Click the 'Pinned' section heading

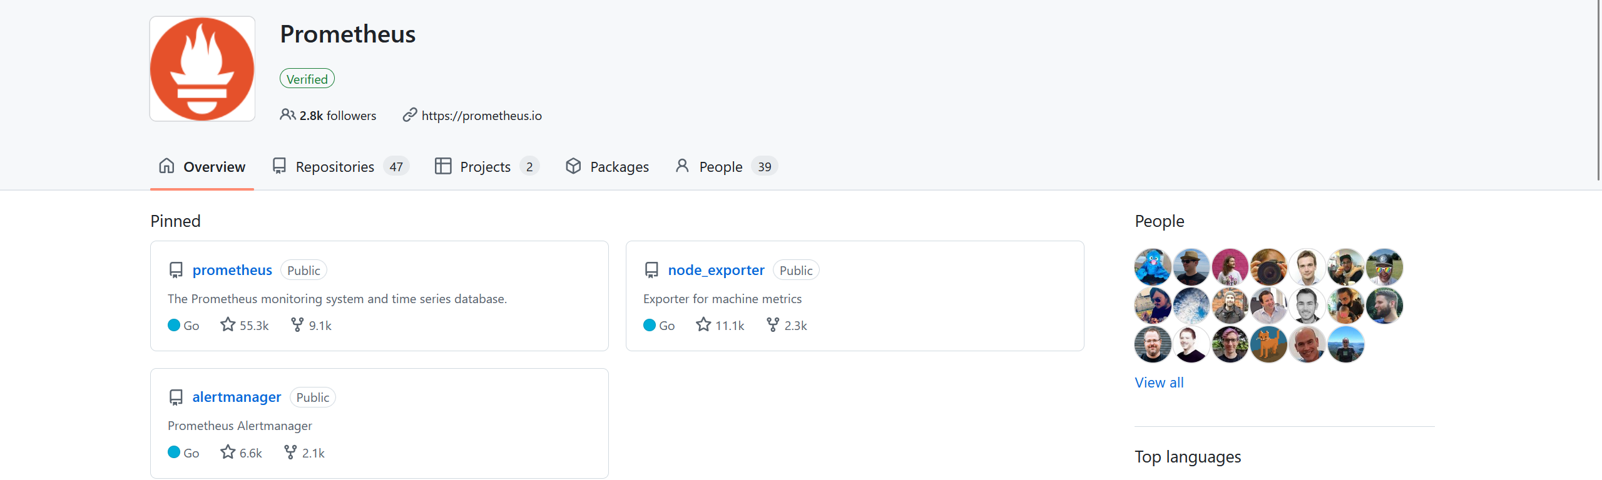175,221
